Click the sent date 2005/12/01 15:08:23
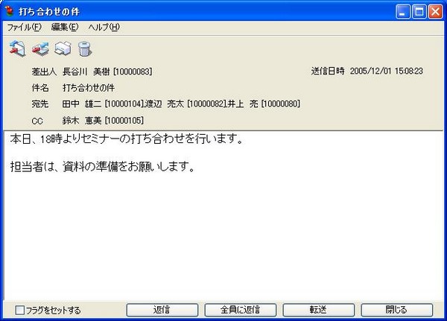 tap(386, 71)
